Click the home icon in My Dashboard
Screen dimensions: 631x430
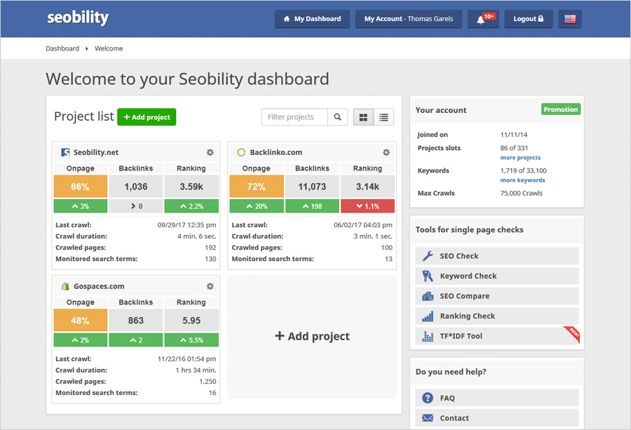coord(287,19)
